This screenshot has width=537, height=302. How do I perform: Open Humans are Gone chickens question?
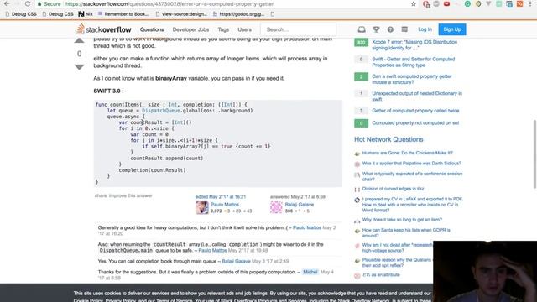(x=407, y=153)
